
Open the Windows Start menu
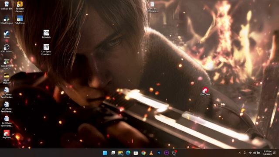pyautogui.click(x=105, y=153)
